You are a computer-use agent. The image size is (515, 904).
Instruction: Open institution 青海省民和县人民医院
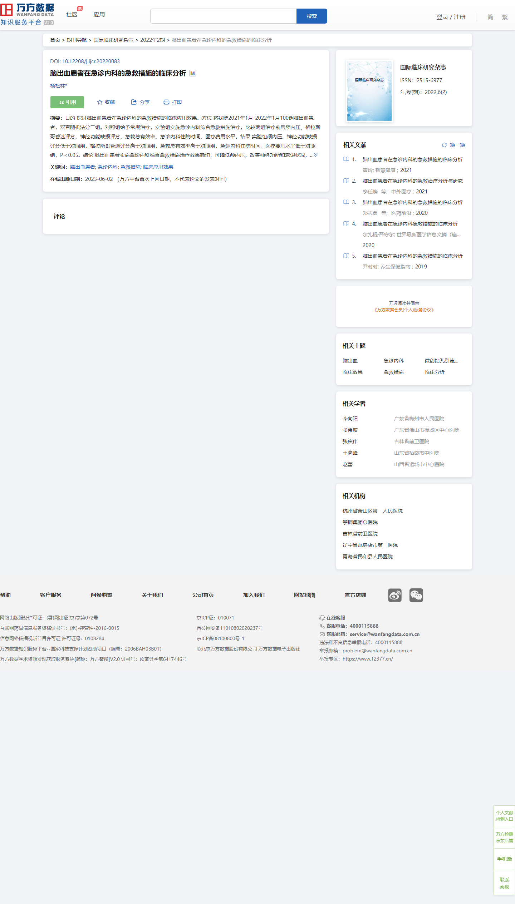pyautogui.click(x=368, y=557)
